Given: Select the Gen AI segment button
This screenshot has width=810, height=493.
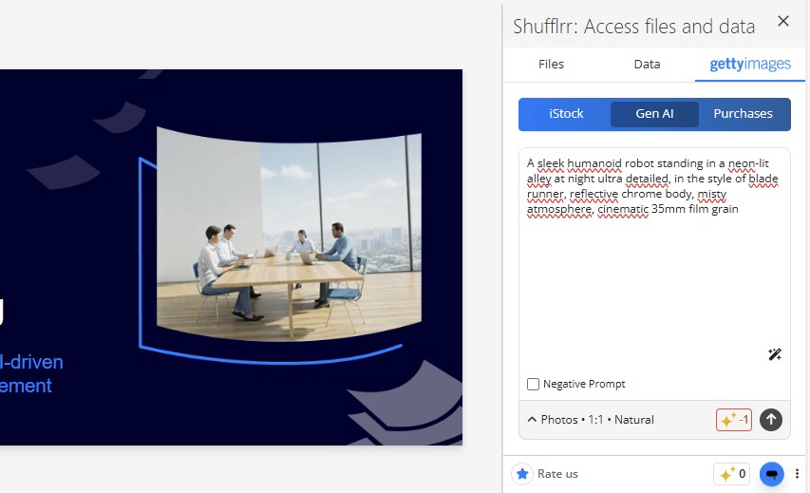Looking at the screenshot, I should coord(654,114).
